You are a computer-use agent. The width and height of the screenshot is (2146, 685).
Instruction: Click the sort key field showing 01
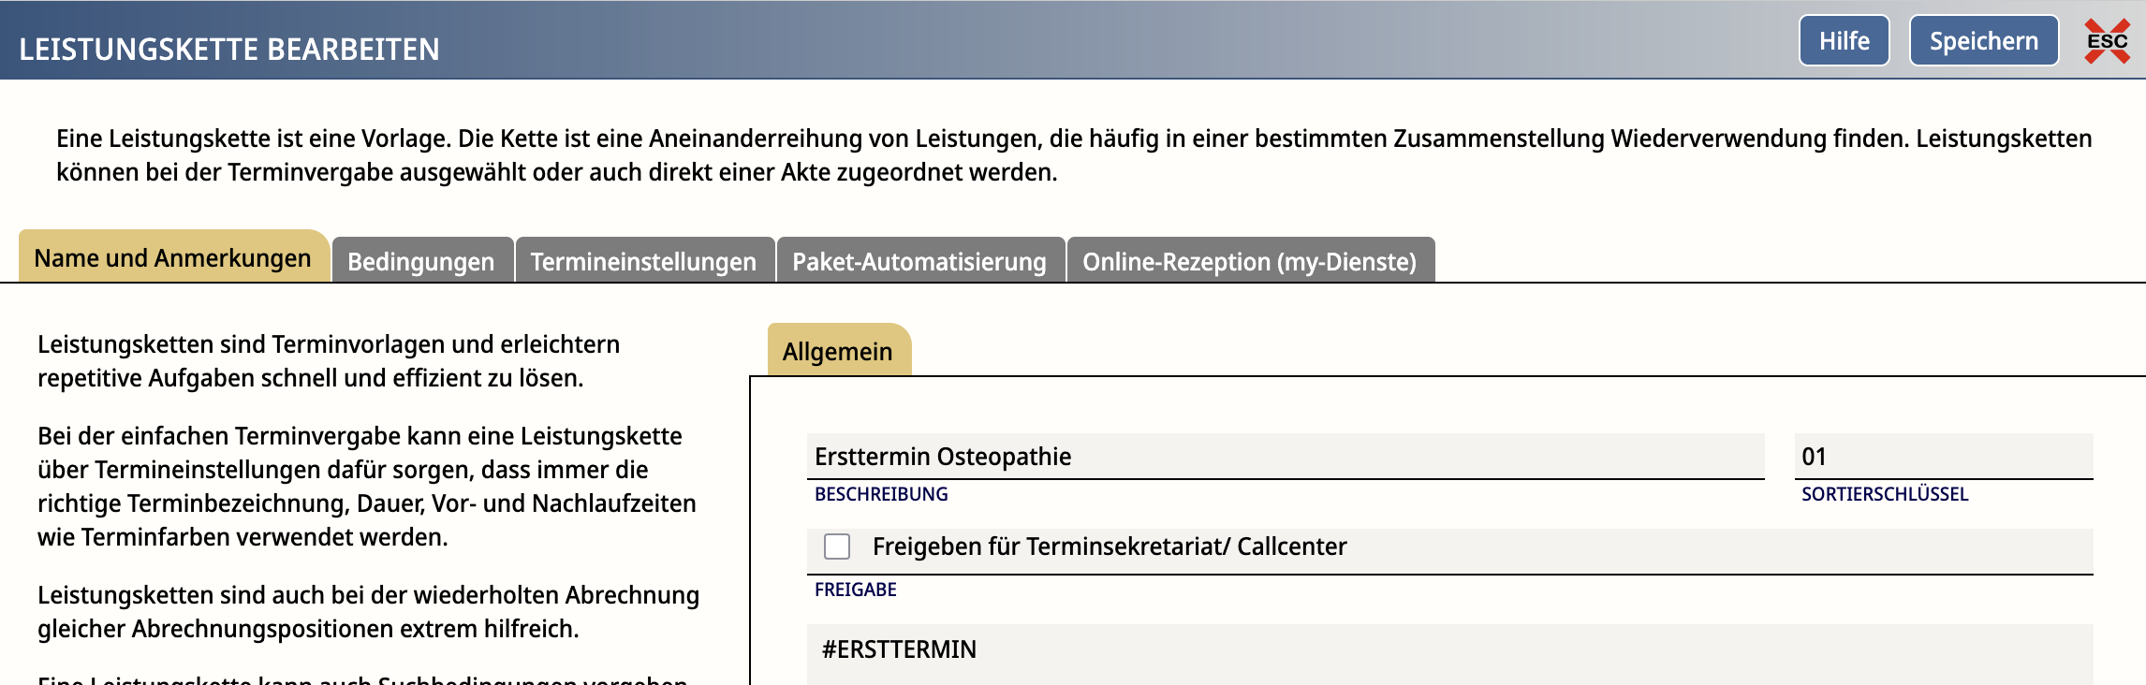point(1943,457)
